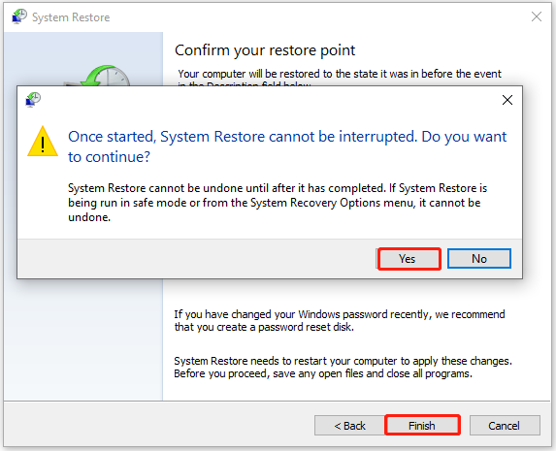Viewport: 556px width, 451px height.
Task: Cancel the System Restore wizard
Action: point(505,425)
